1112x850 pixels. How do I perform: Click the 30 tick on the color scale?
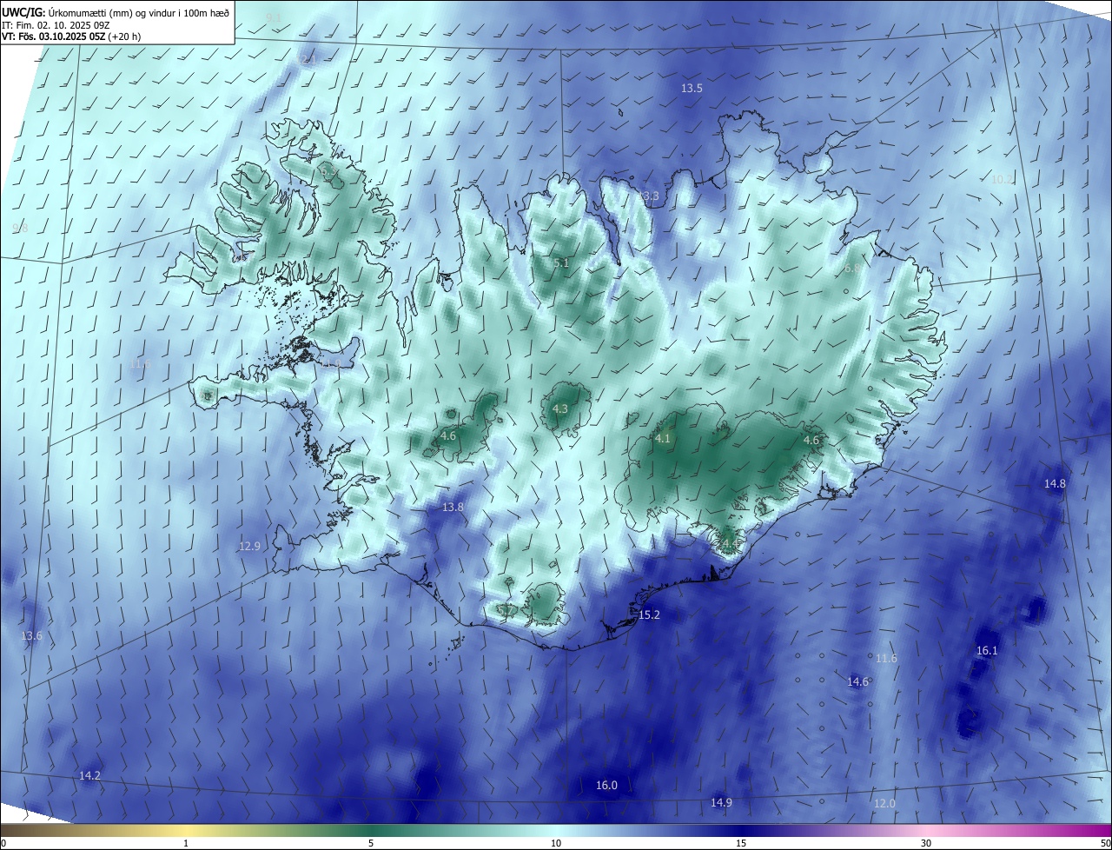click(x=926, y=843)
